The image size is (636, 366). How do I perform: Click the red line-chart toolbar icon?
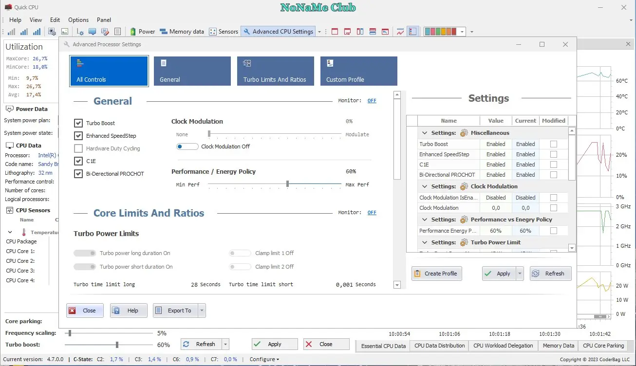[x=400, y=32]
